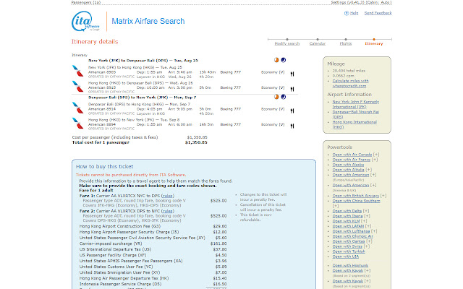Expand options next to Open with Iberia
Screen dimensions: 463x289
[367, 216]
